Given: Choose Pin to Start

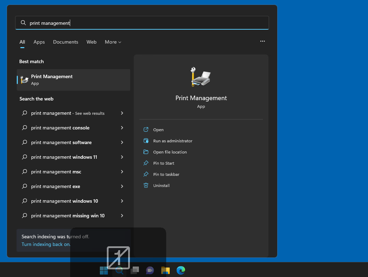Looking at the screenshot, I should [164, 163].
